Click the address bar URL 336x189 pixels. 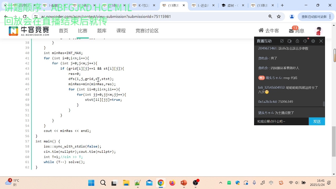coord(106,17)
